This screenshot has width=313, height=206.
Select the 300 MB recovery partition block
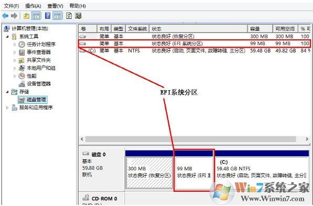coord(149,172)
